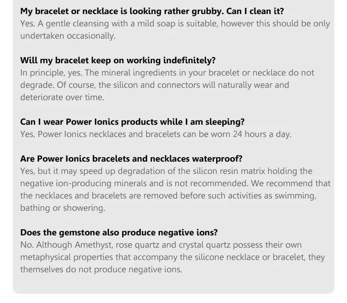
Task: Select the question about wearing products while sleeping
Action: coord(132,122)
